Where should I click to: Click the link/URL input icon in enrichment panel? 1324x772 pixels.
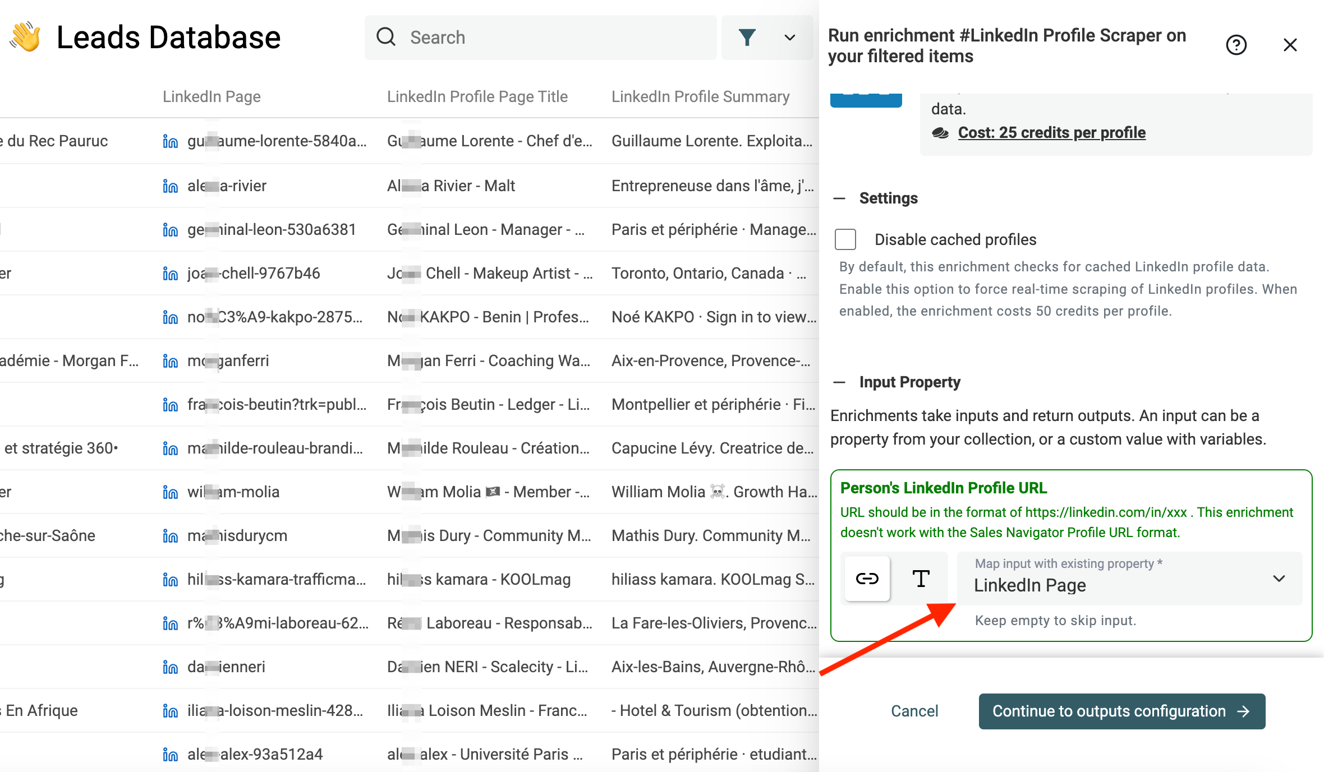pos(867,578)
